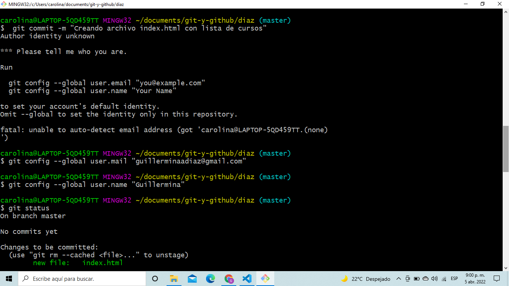Click the user.name "Your Name" sample line

pos(92,91)
